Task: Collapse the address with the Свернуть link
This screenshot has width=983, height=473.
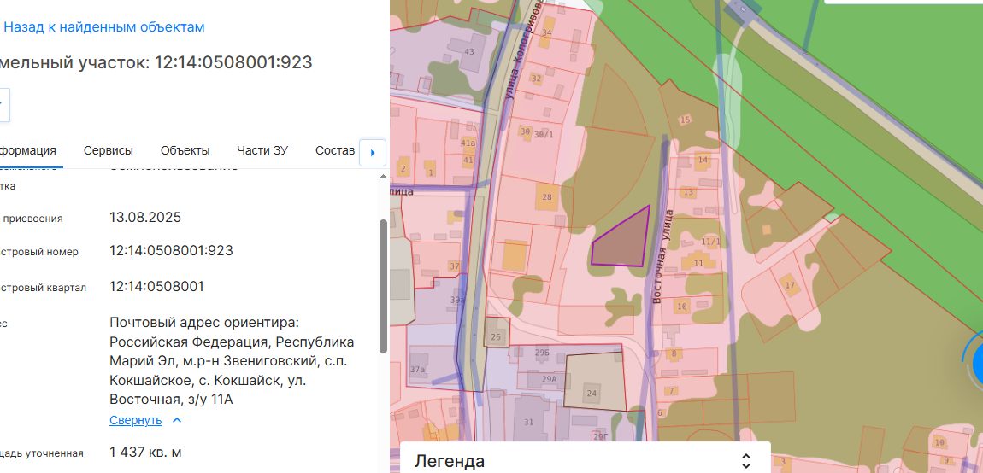Action: [x=135, y=420]
